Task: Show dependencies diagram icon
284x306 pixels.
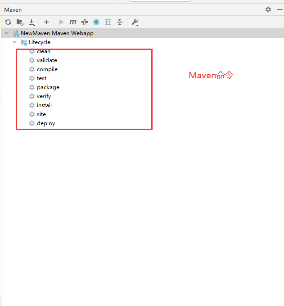Action: 108,22
